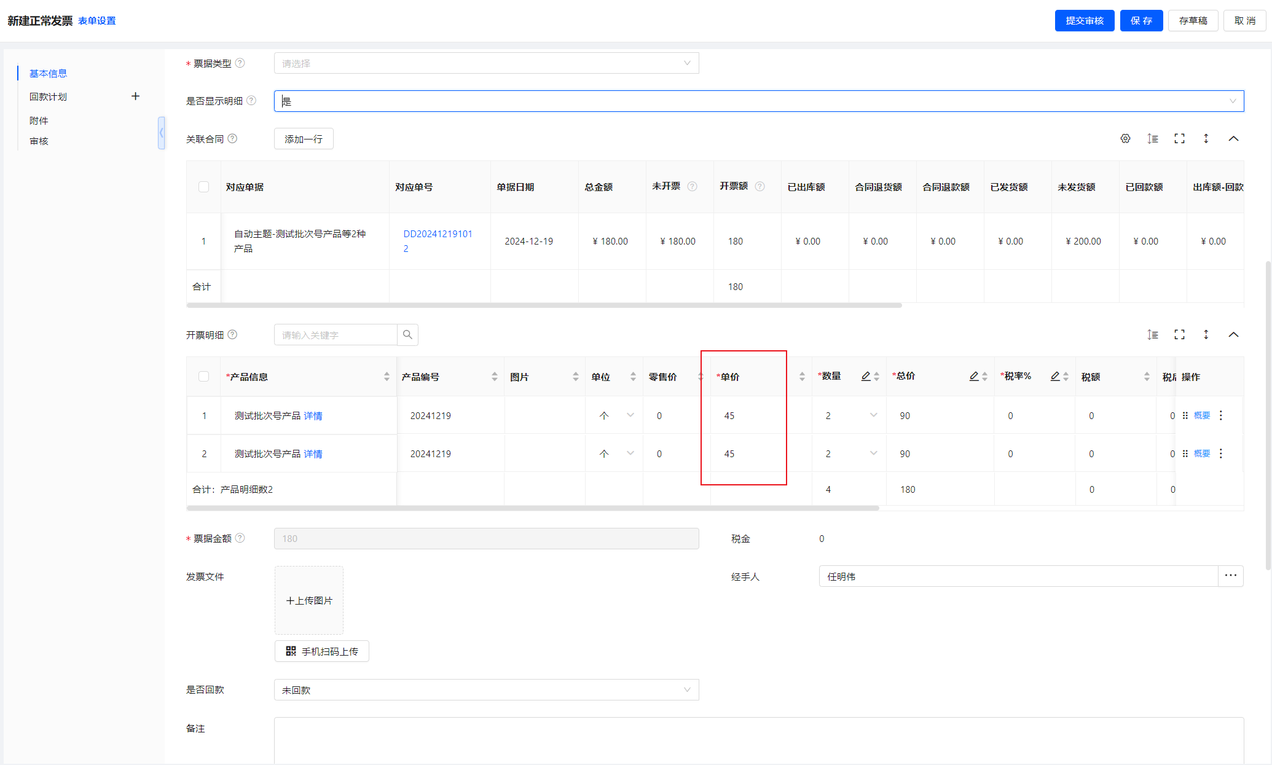This screenshot has height=765, width=1272.
Task: Open 单位 dropdown in row 2
Action: point(630,453)
